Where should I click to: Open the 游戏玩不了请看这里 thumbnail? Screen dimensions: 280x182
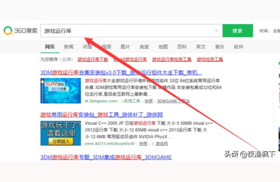pyautogui.click(x=61, y=133)
